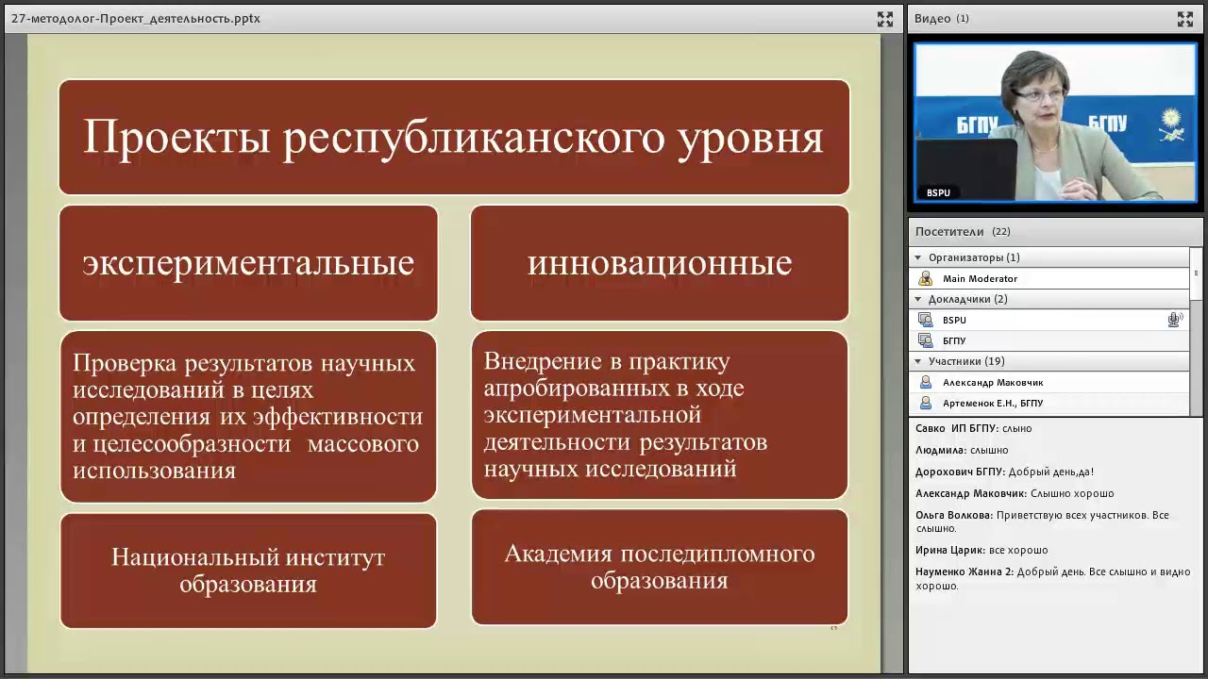Click chat message from Савко ИП БГПУ
1208x679 pixels.
pos(973,428)
